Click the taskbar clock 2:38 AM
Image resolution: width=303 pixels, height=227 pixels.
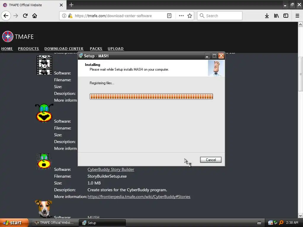292,223
